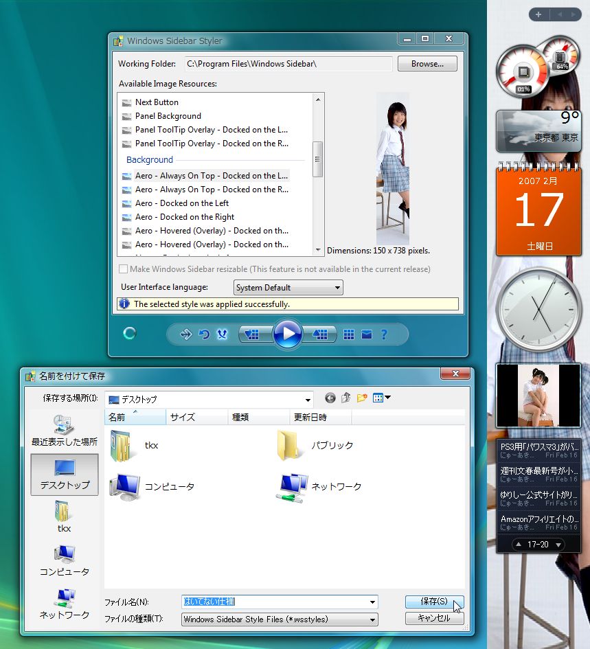Open the ファイルの種類 file type dropdown
The image size is (590, 649).
click(280, 619)
